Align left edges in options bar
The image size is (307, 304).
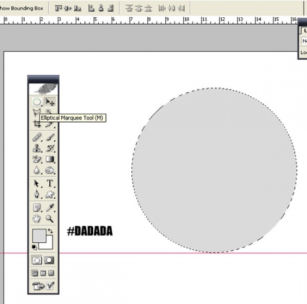pos(91,8)
